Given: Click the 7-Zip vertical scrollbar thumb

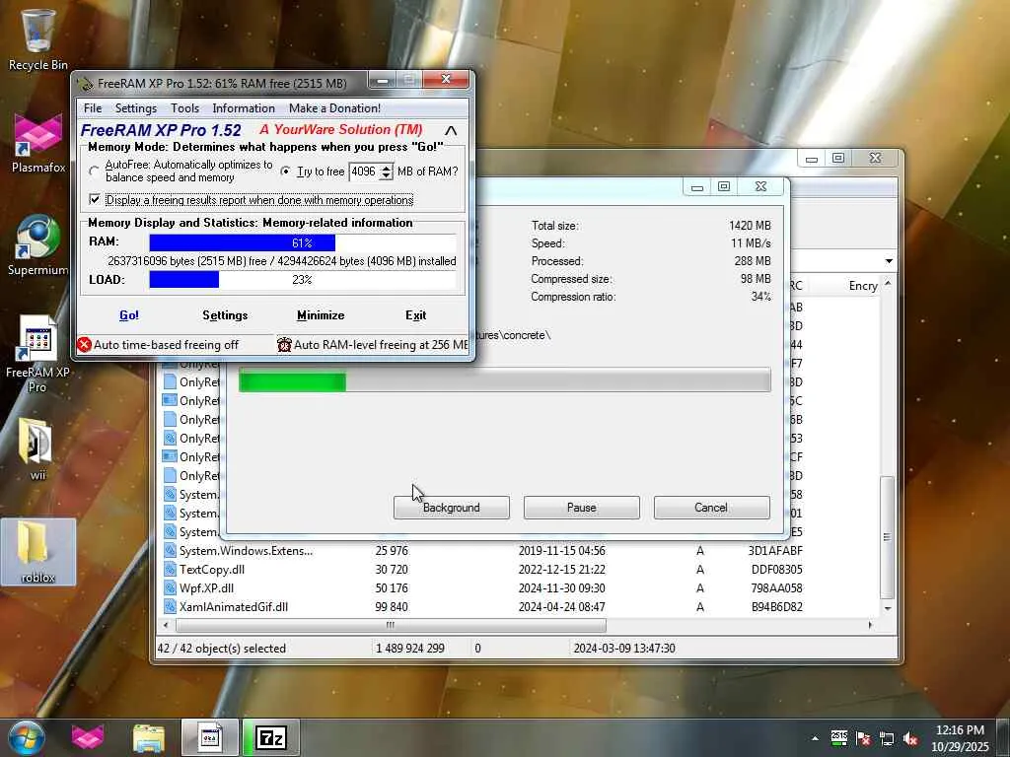Looking at the screenshot, I should click(887, 537).
